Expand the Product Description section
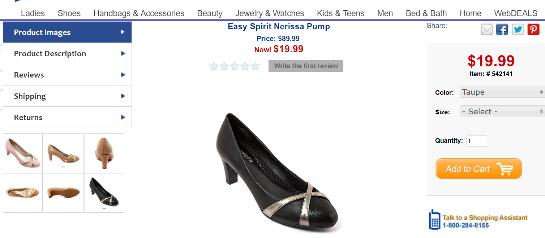The width and height of the screenshot is (545, 238). click(67, 54)
